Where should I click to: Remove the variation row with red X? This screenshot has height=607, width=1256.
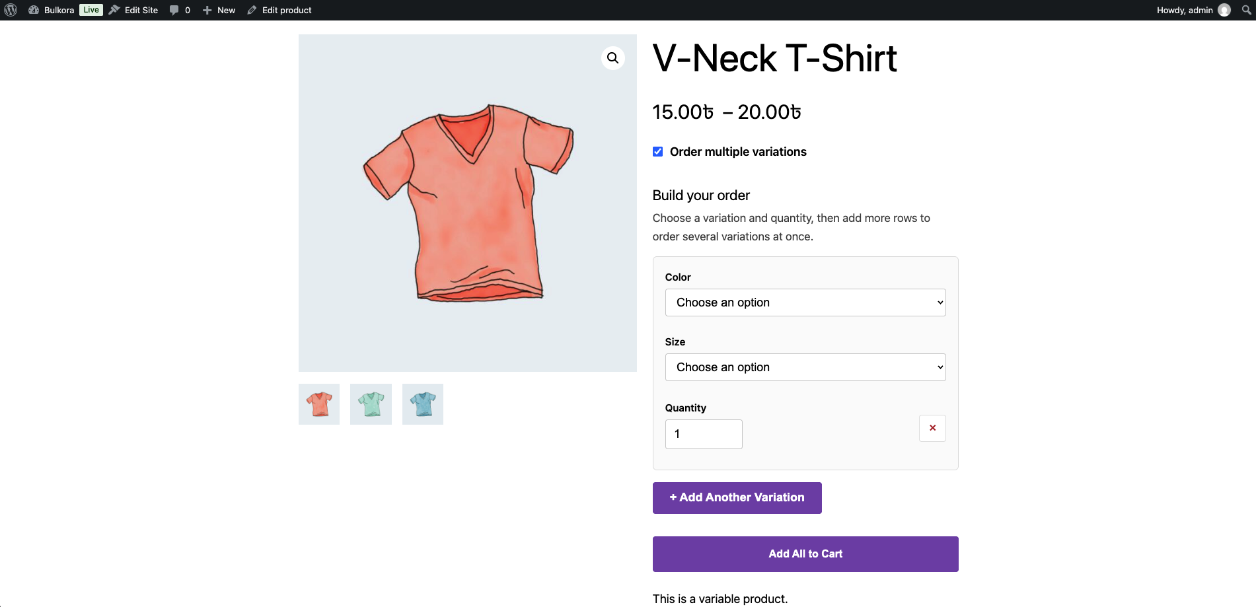click(932, 428)
